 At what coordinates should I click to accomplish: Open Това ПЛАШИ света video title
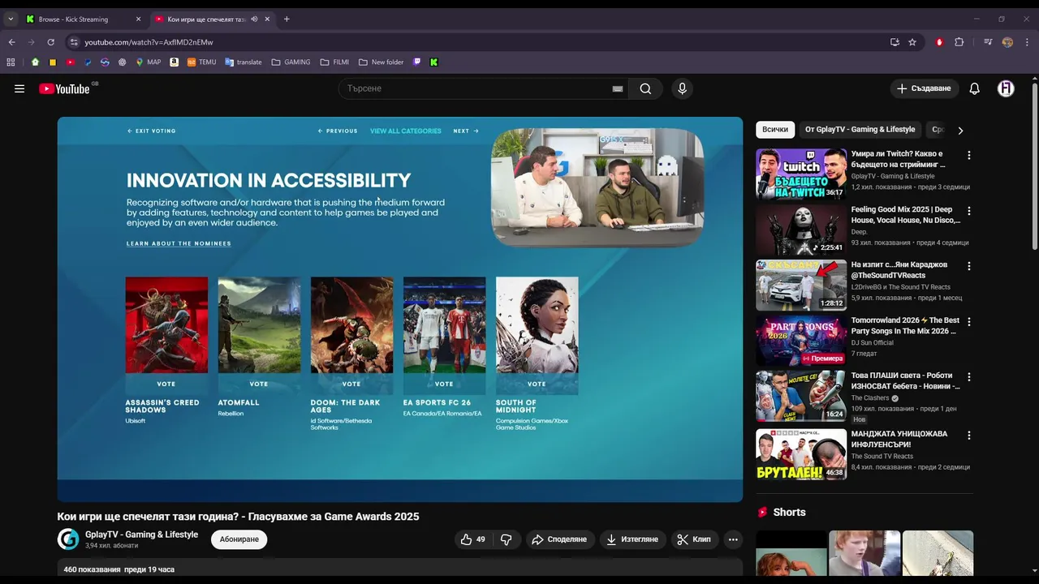pyautogui.click(x=906, y=381)
